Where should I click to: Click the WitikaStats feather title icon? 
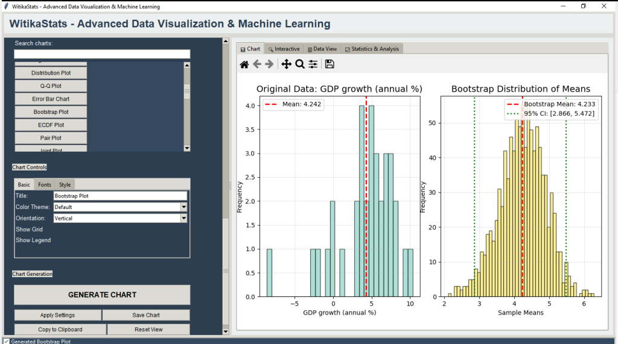pyautogui.click(x=6, y=6)
